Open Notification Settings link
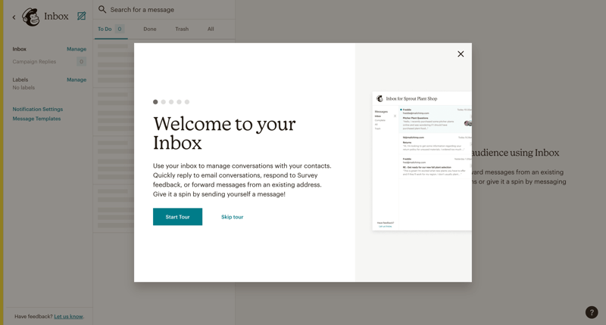Image resolution: width=606 pixels, height=325 pixels. (37, 109)
